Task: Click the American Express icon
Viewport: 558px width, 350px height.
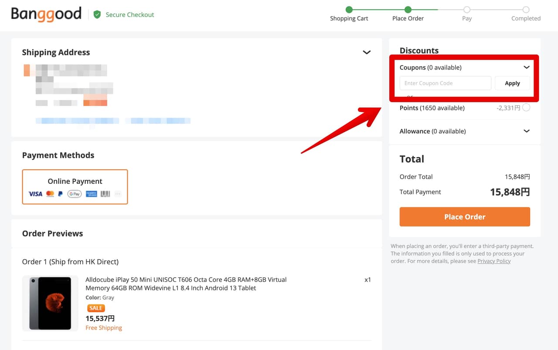Action: pyautogui.click(x=91, y=194)
